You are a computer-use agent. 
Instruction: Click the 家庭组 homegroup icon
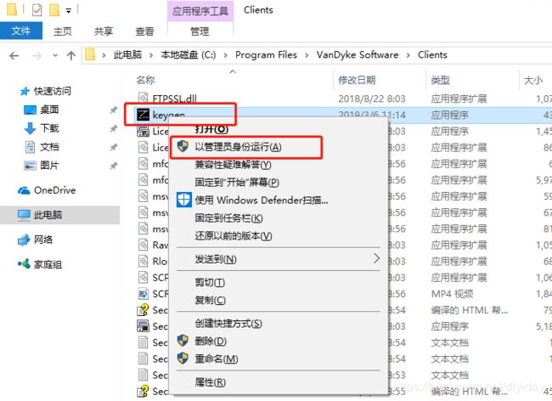coord(24,264)
